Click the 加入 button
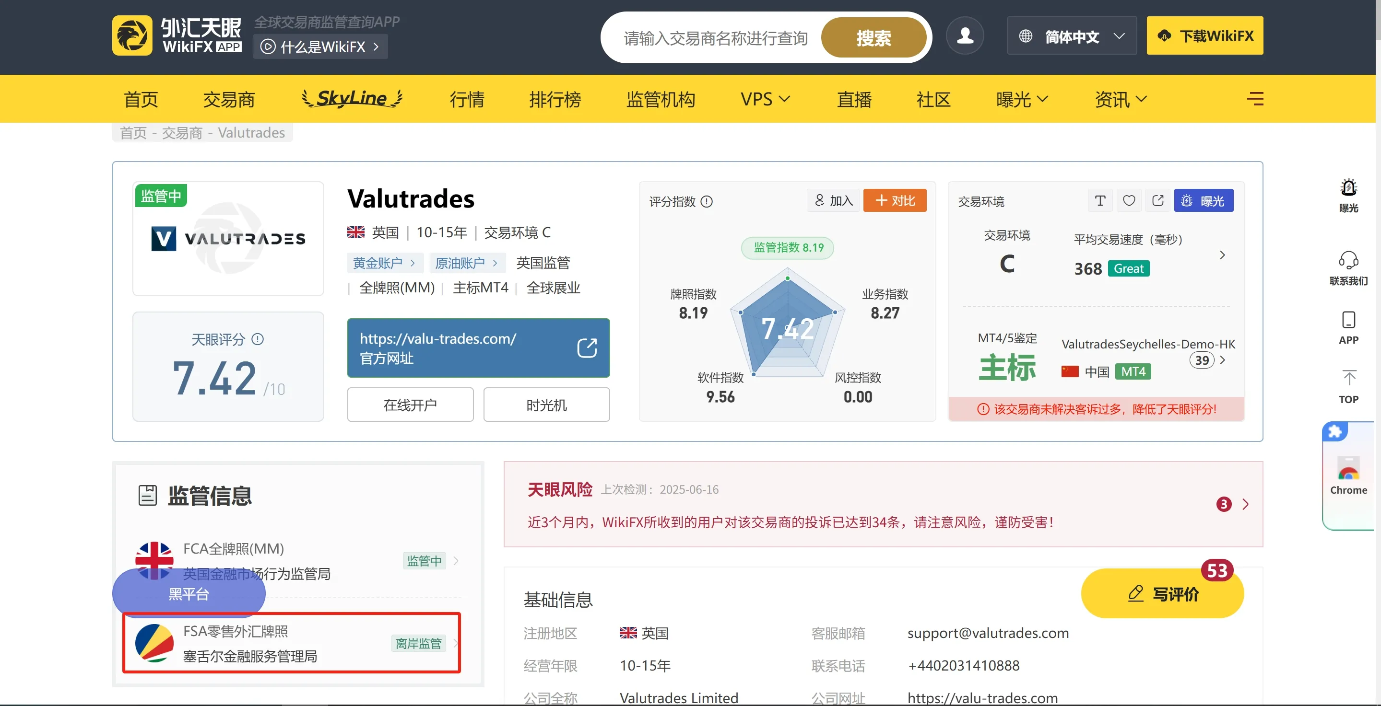 834,201
